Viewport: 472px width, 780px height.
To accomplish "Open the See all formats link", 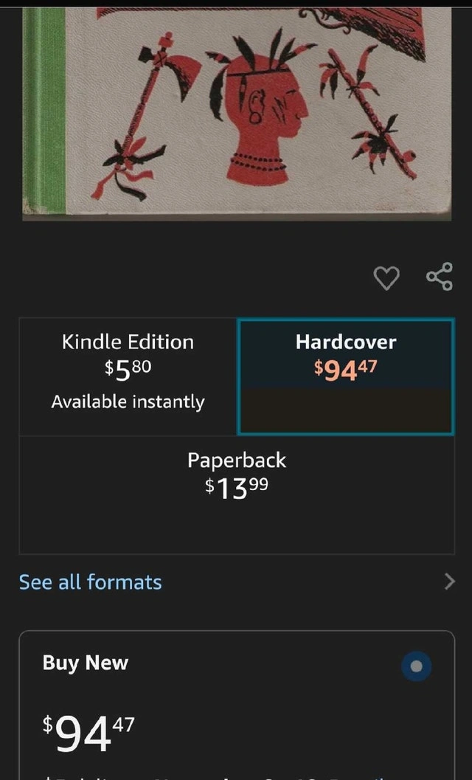I will click(x=91, y=581).
